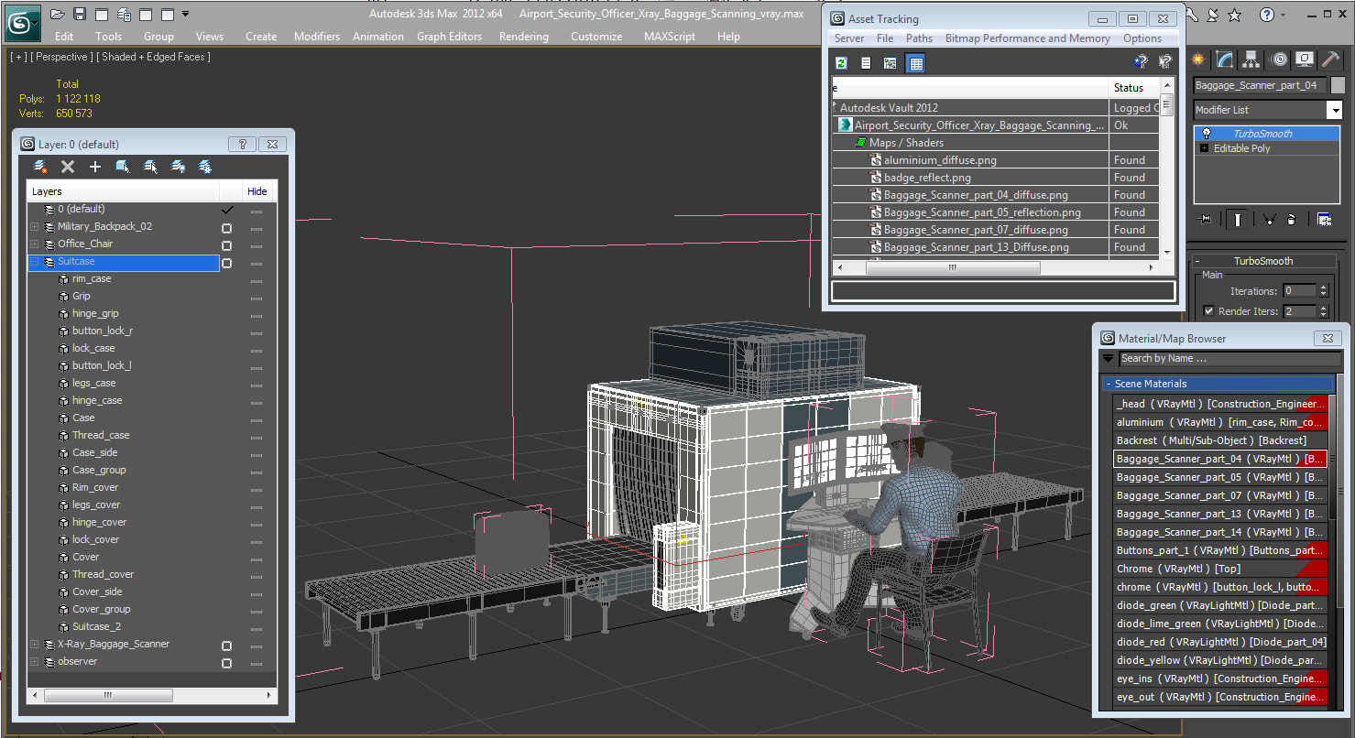The image size is (1355, 738).
Task: Collapse the TurboSmooth rollout minus
Action: tap(1197, 261)
